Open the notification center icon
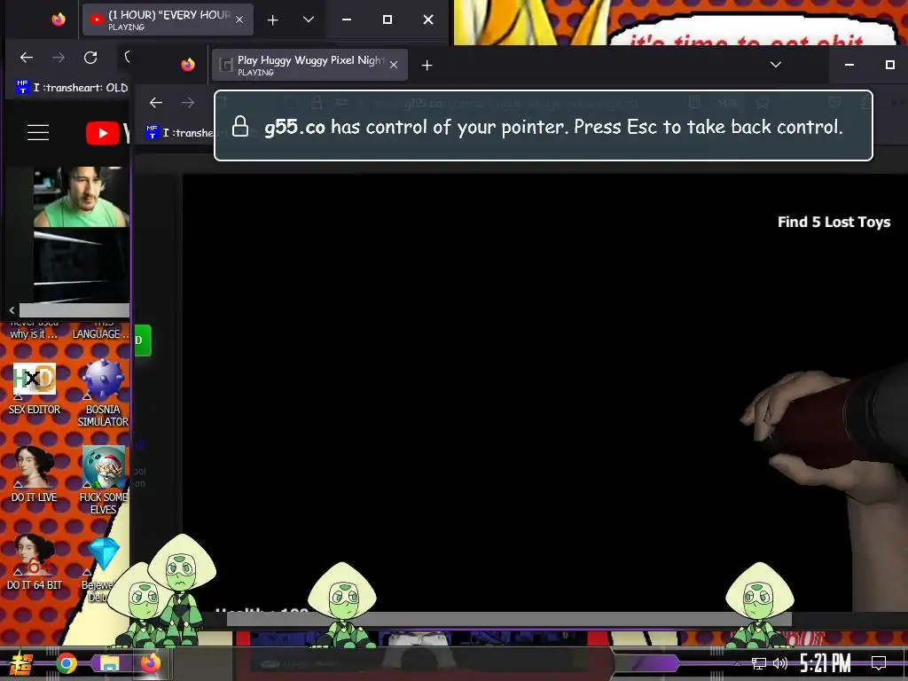The image size is (908, 681). (879, 663)
